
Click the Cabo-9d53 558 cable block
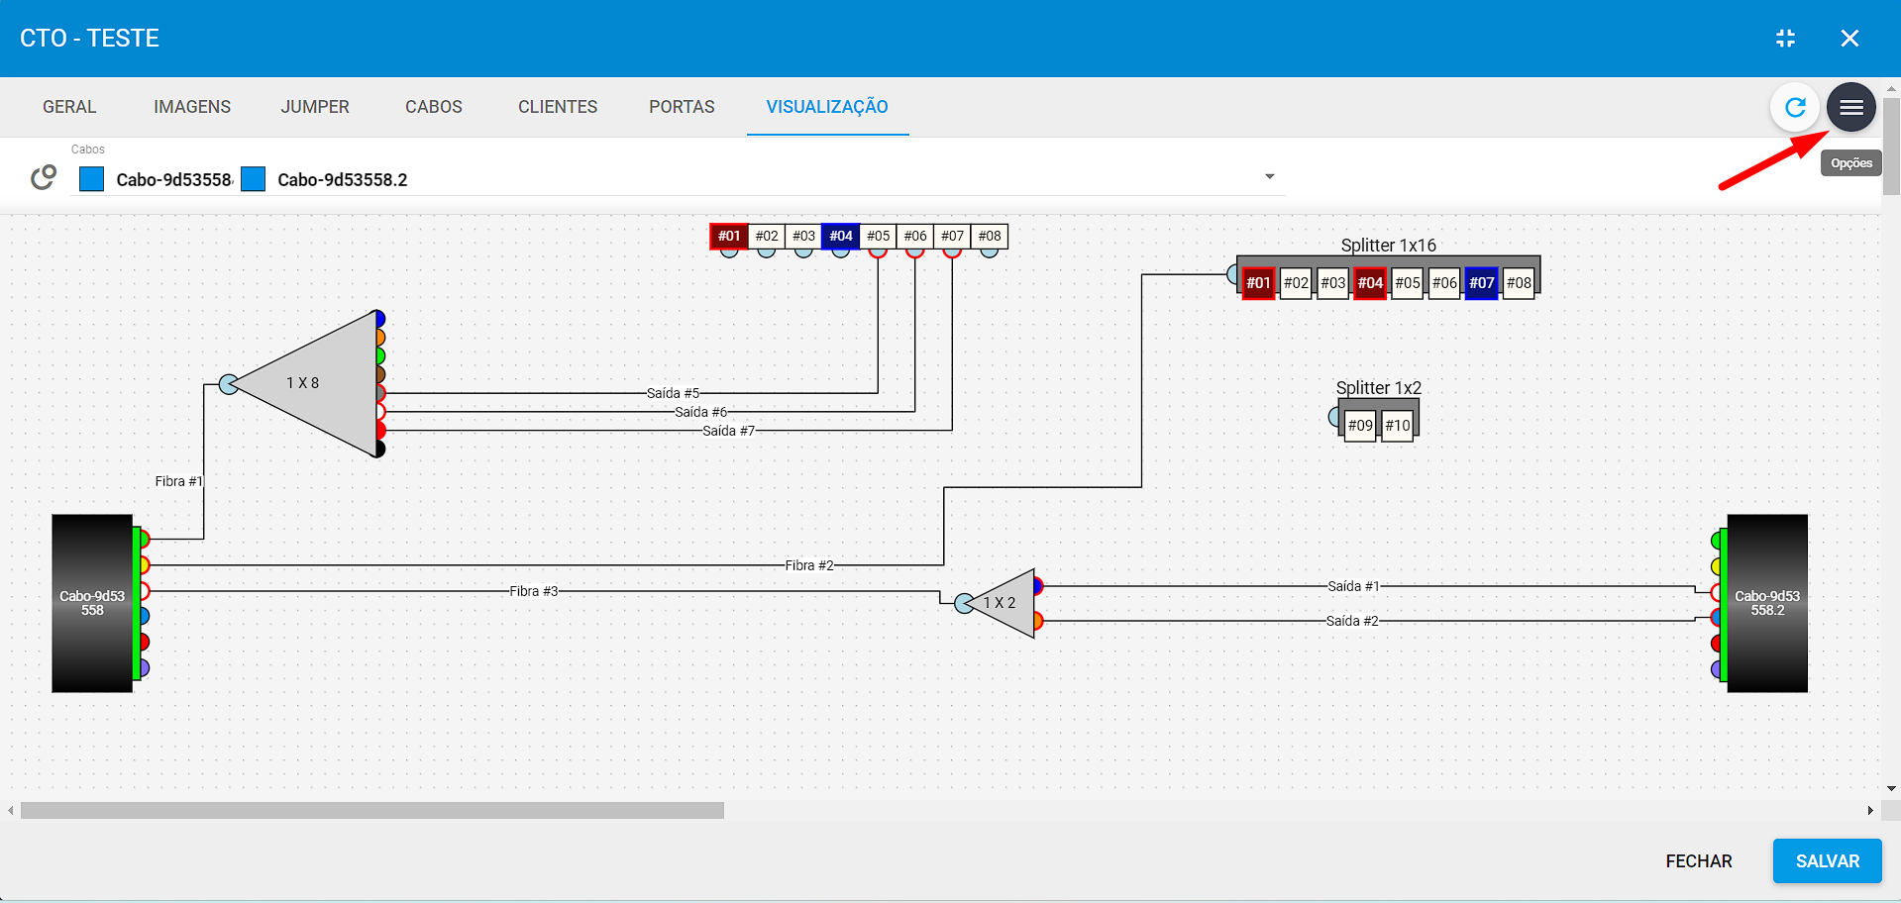[92, 603]
